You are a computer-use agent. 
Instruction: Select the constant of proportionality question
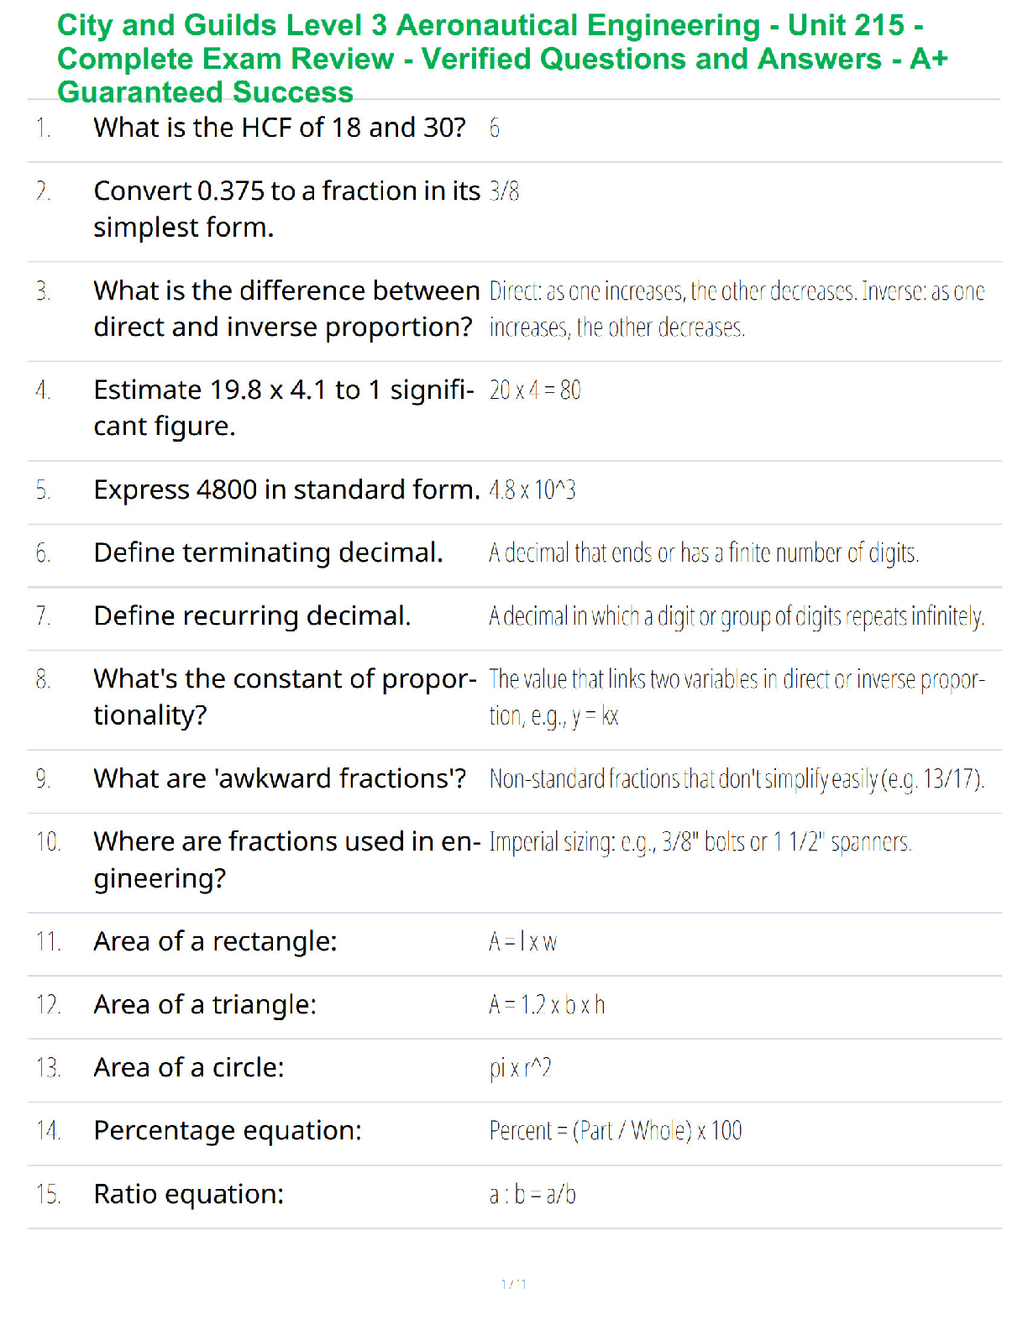[x=285, y=696]
